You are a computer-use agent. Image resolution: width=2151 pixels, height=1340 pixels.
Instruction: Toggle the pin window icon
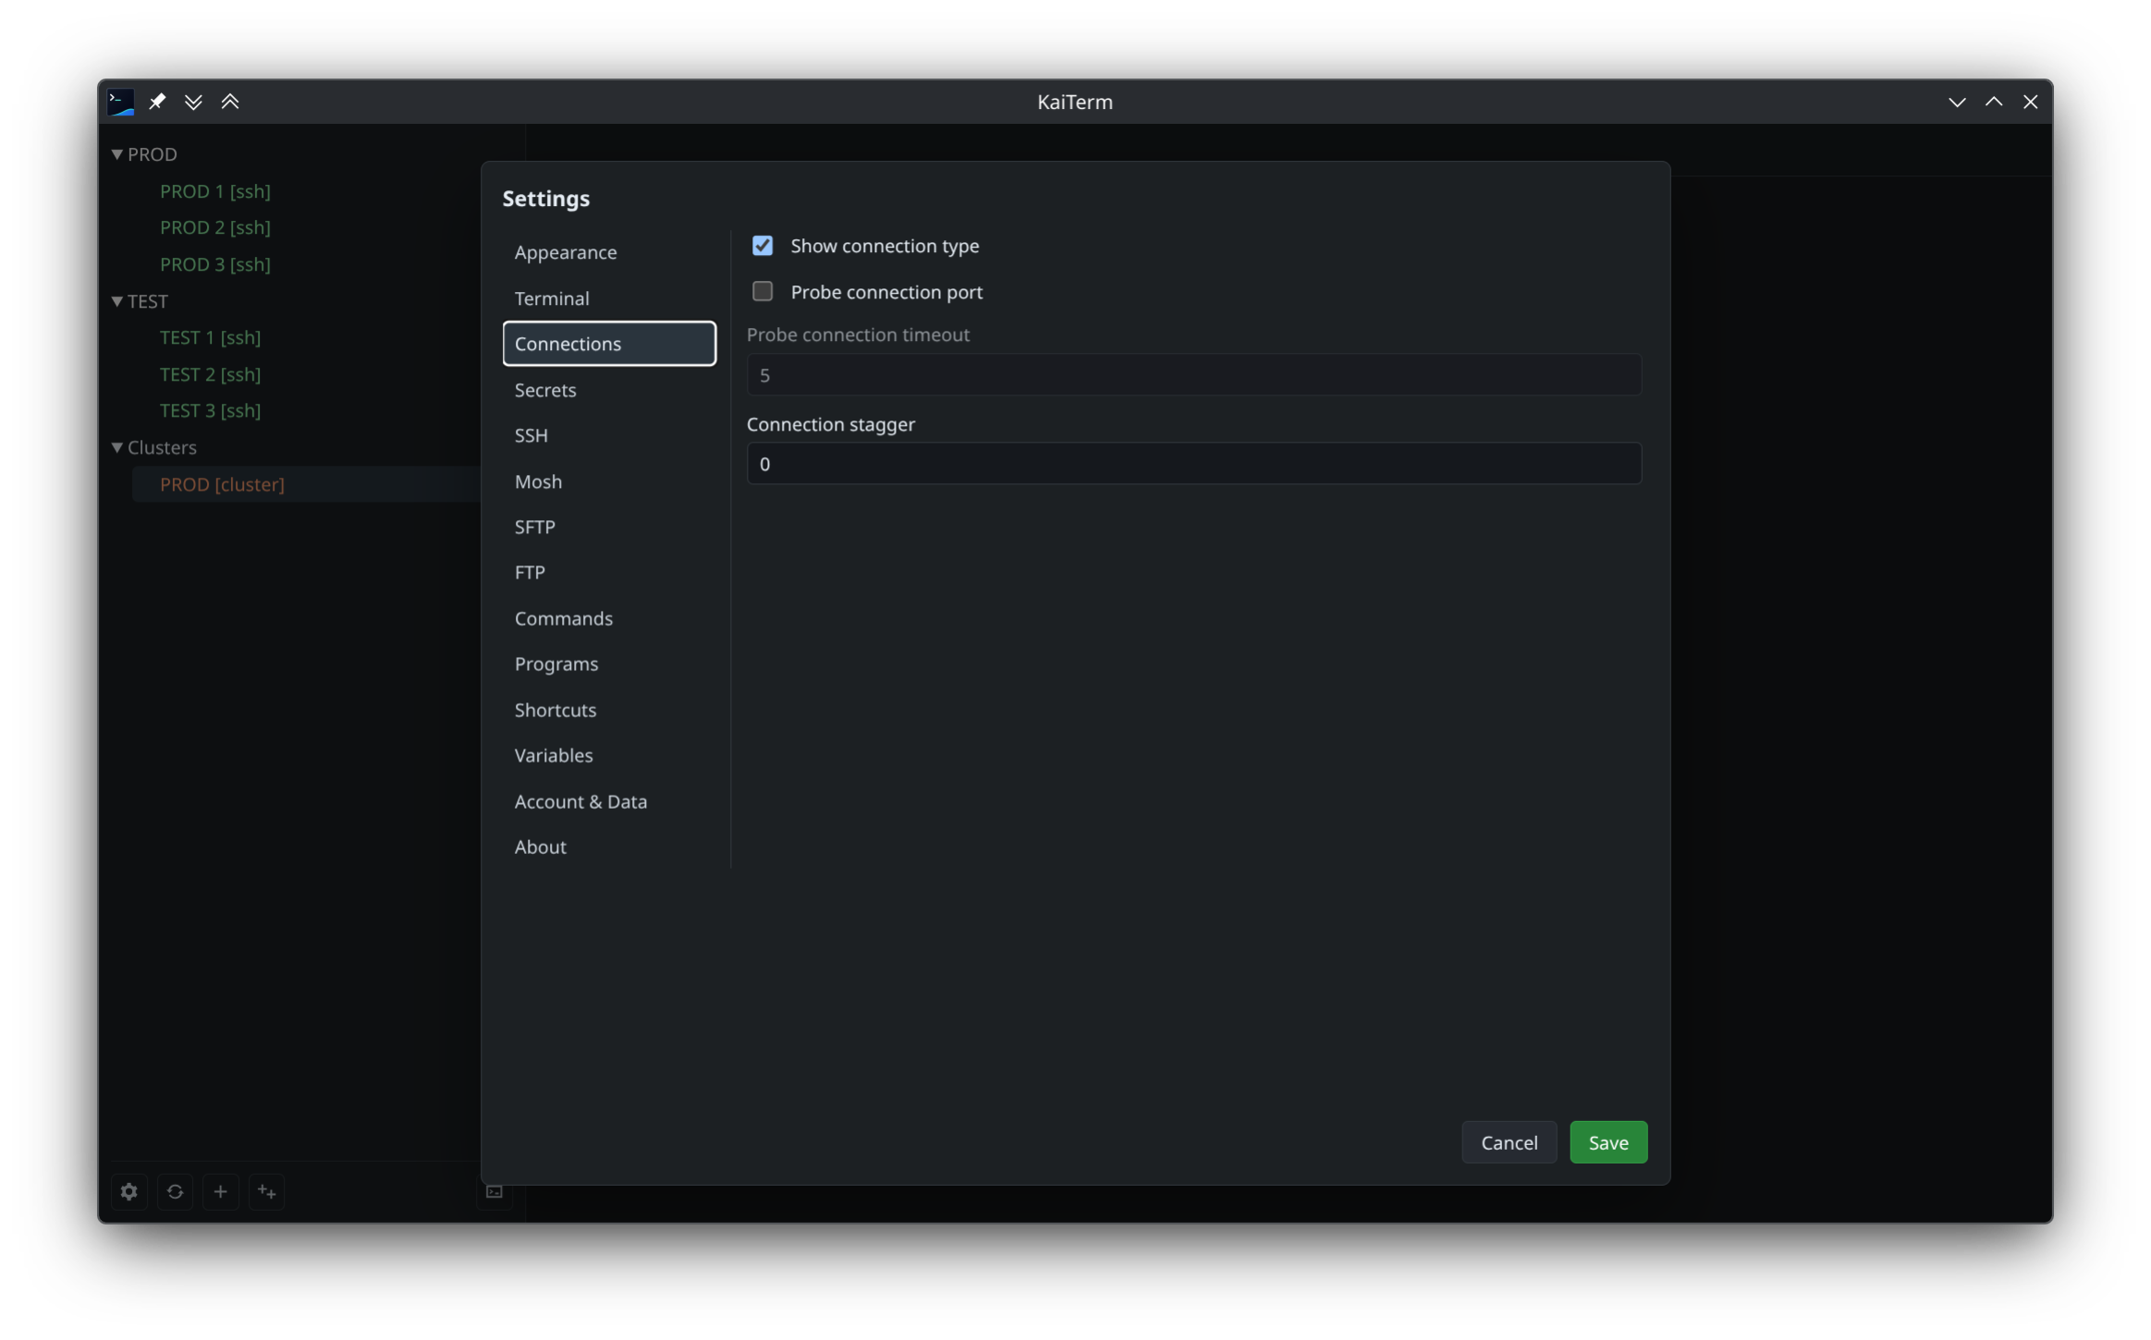pos(157,102)
